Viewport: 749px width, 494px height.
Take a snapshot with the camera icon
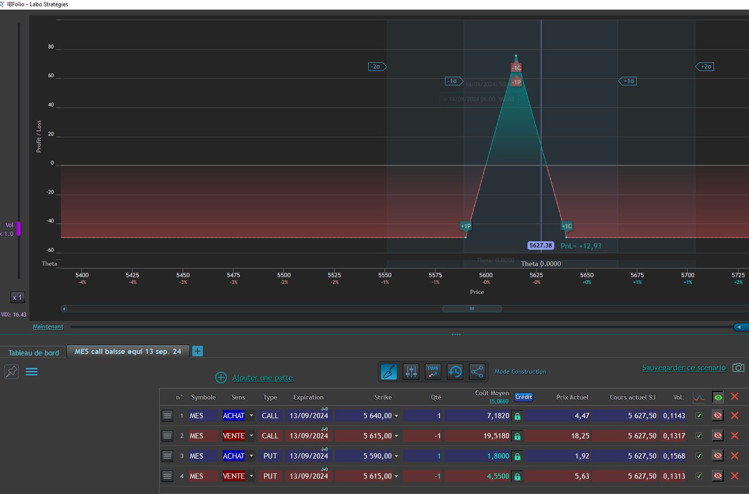tap(738, 368)
